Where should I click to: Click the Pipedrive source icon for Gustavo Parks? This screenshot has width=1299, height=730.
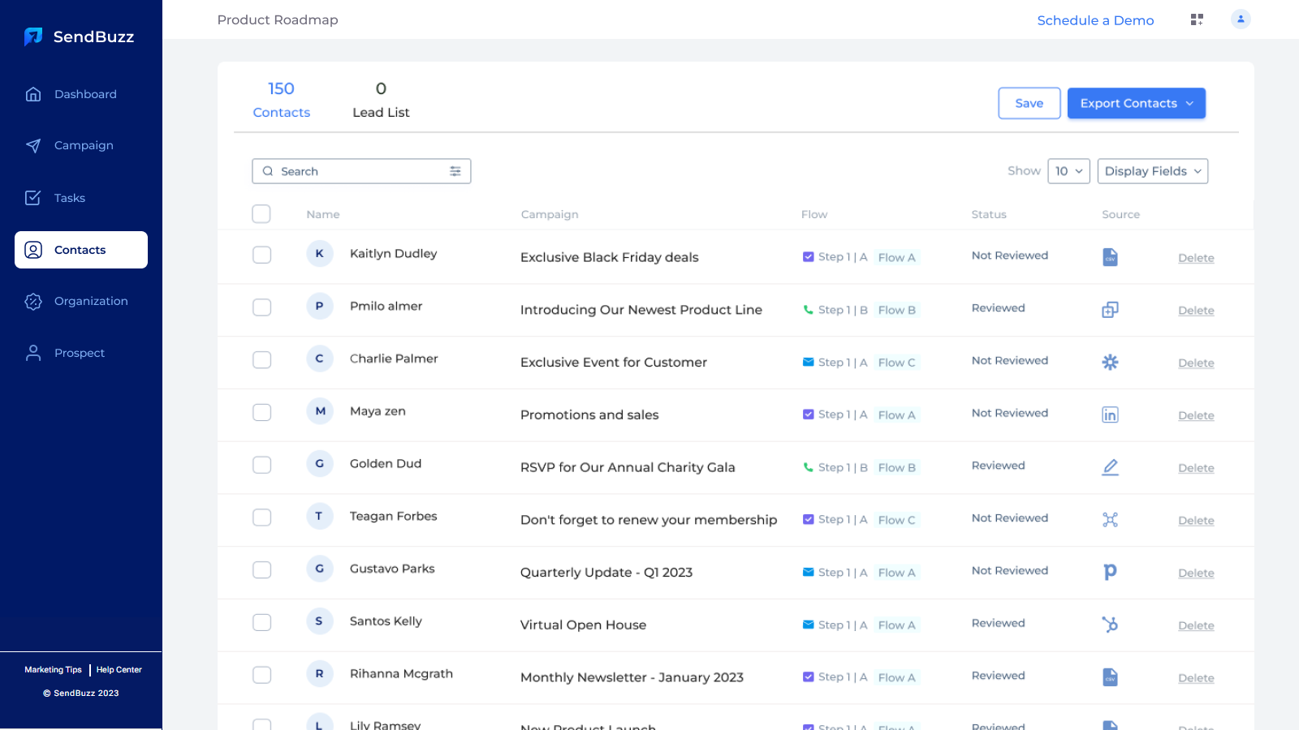pos(1110,572)
